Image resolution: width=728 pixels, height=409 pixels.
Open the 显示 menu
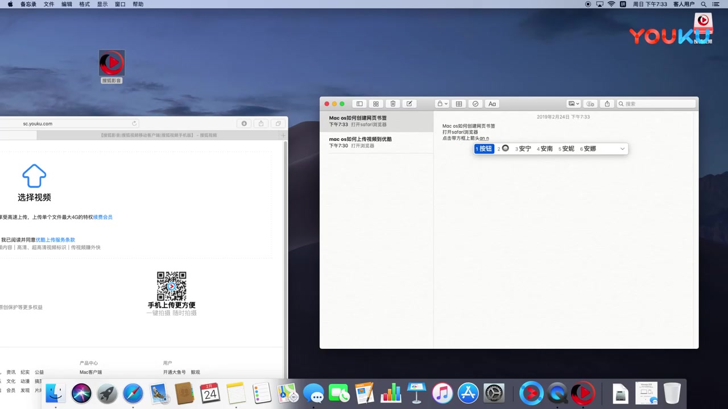pos(102,4)
